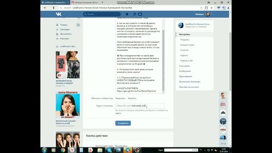Open the three faces ad thumbnail
This screenshot has height=153, width=272.
coord(68,139)
